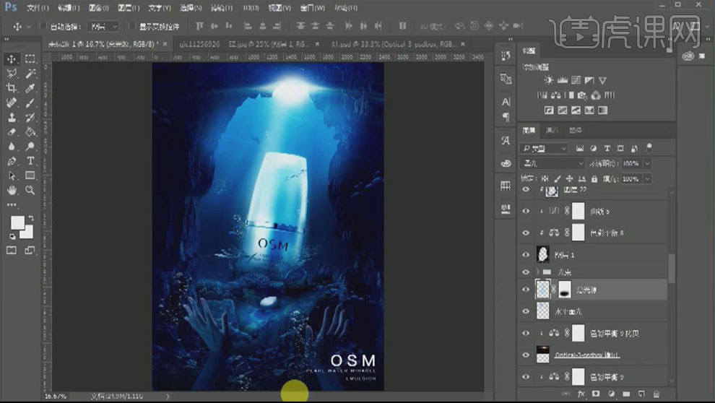Select the Rectangular Marquee tool
Image resolution: width=715 pixels, height=403 pixels.
pos(30,58)
